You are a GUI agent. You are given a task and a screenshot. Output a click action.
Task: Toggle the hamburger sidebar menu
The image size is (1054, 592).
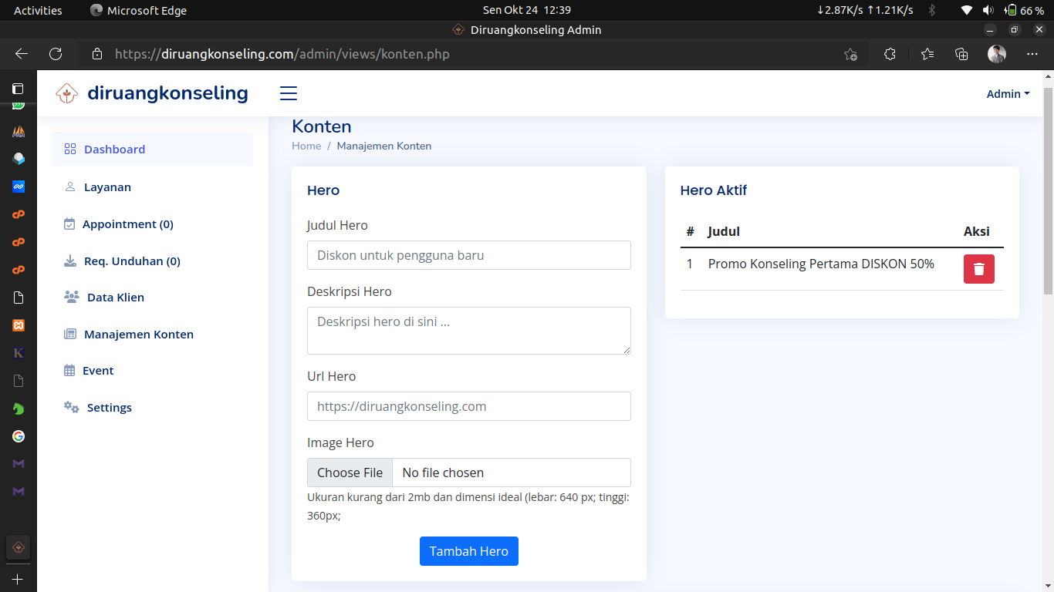tap(289, 93)
